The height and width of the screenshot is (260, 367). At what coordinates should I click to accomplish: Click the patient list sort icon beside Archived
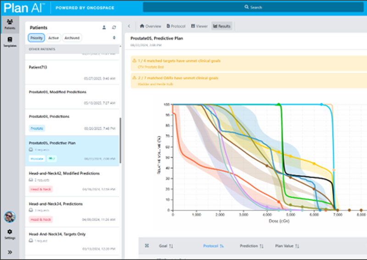114,38
